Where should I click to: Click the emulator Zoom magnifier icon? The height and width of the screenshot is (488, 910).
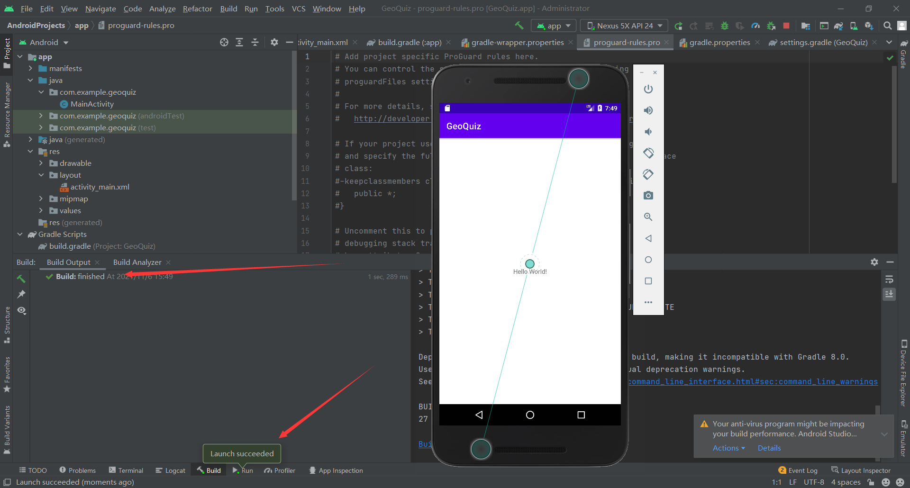tap(648, 217)
